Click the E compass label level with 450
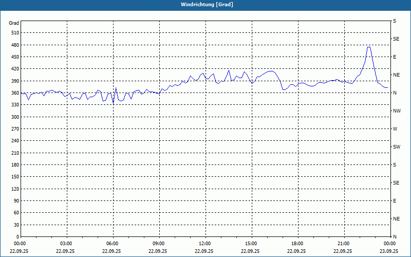Image resolution: width=411 pixels, height=257 pixels. click(395, 57)
